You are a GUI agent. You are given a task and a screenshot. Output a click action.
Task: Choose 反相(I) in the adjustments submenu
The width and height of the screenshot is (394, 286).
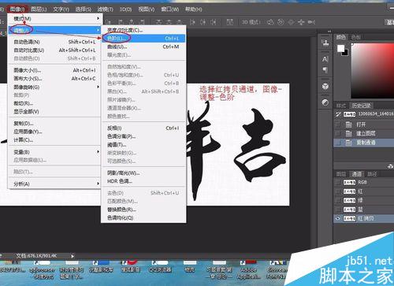pos(143,128)
